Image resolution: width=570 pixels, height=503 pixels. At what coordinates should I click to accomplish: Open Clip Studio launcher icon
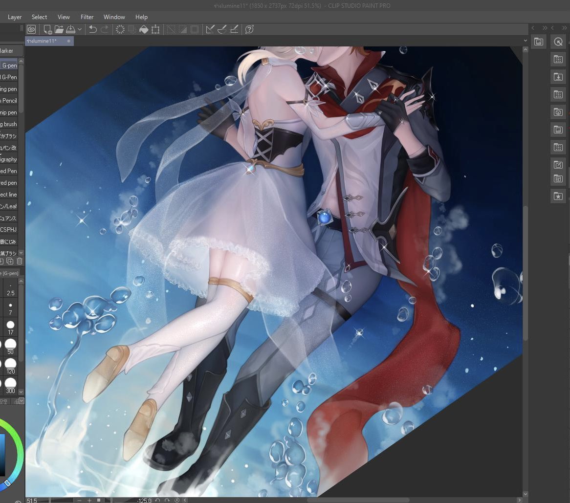32,29
